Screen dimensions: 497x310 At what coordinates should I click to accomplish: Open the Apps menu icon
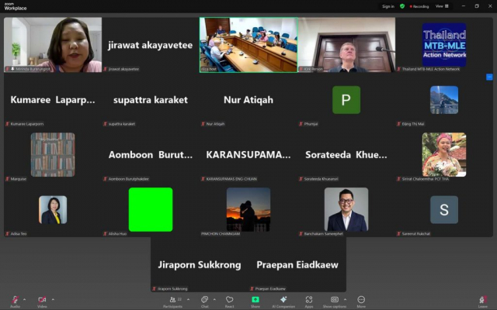click(309, 299)
